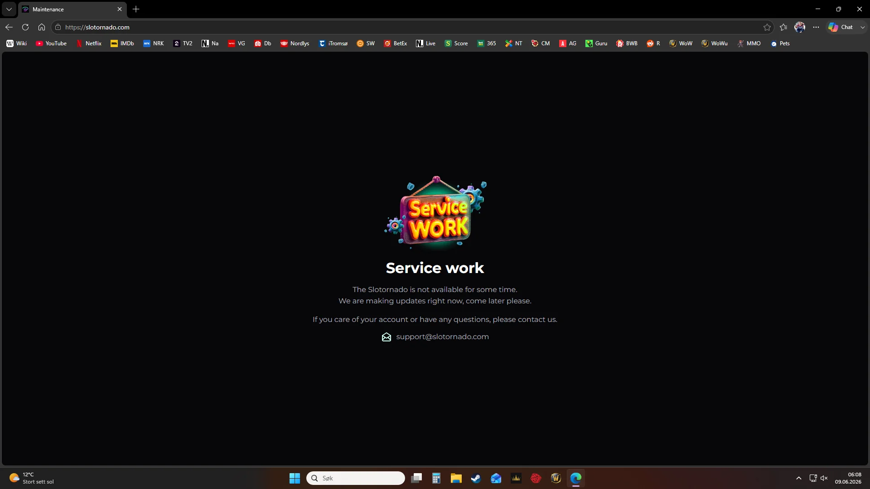Open the crown icon app on taskbar
Image resolution: width=870 pixels, height=489 pixels.
tap(516, 478)
